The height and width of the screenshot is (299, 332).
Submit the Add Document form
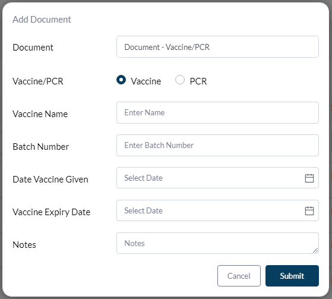292,276
